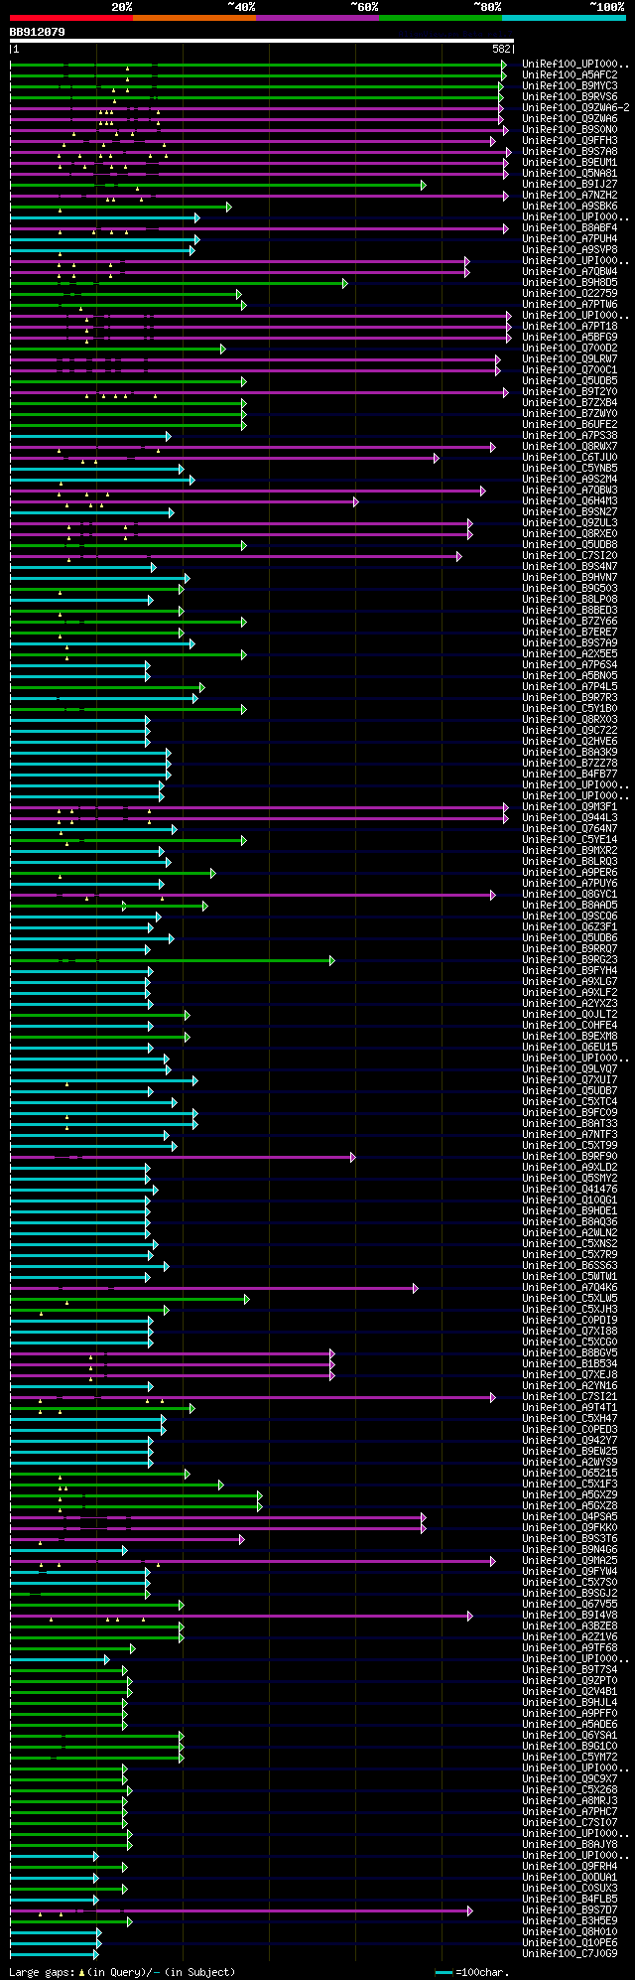Click the white query sequence bar
The image size is (635, 1980).
pyautogui.click(x=262, y=41)
